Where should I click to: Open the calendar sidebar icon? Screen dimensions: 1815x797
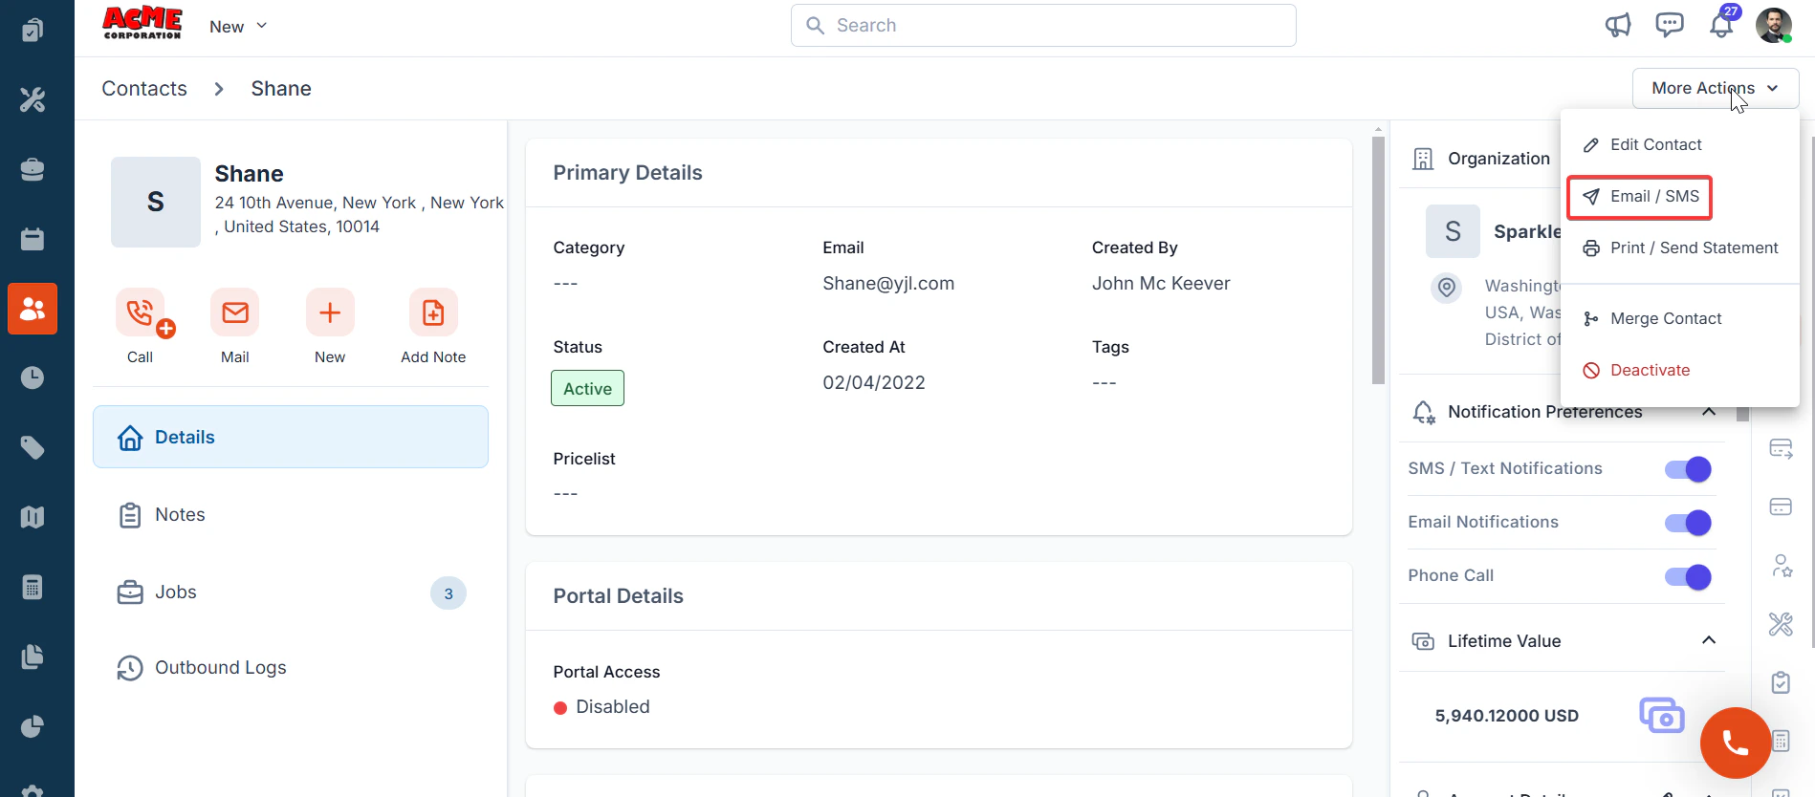[33, 239]
